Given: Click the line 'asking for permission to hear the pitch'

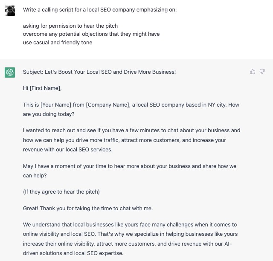Looking at the screenshot, I should 70,26.
